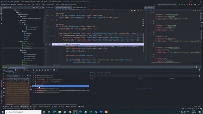The height and width of the screenshot is (114, 203).
Task: Hide the Project panel with the minus icon
Action: tap(43, 8)
